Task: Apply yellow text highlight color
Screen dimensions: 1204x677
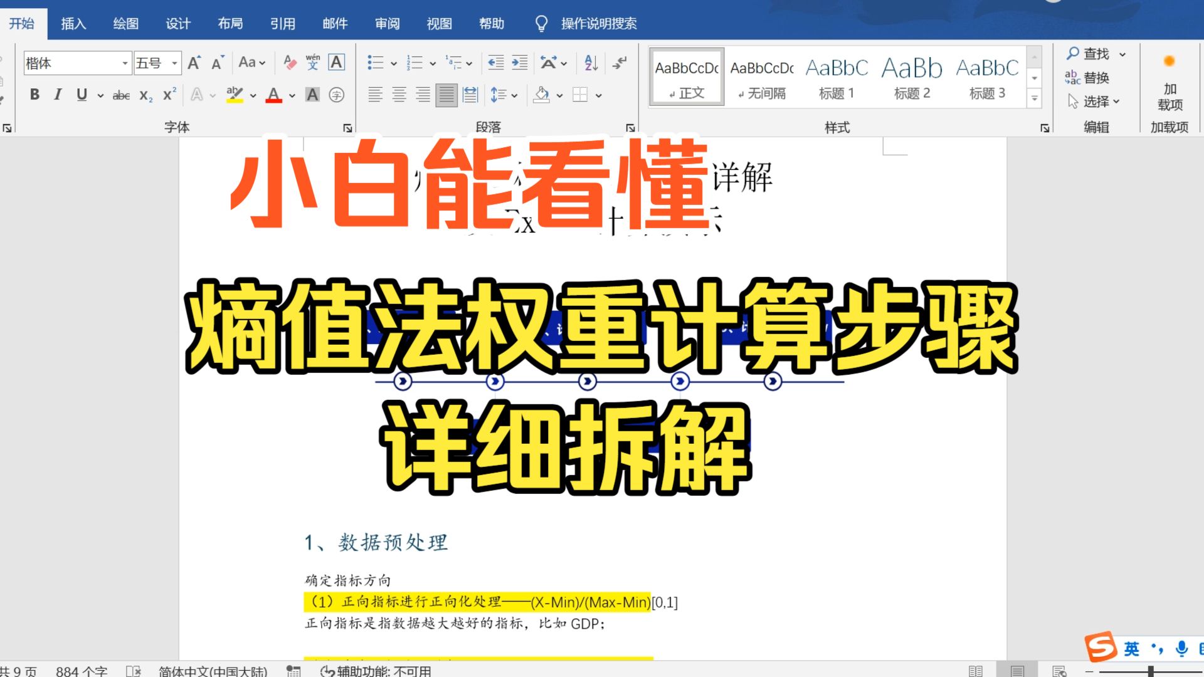Action: (x=235, y=95)
